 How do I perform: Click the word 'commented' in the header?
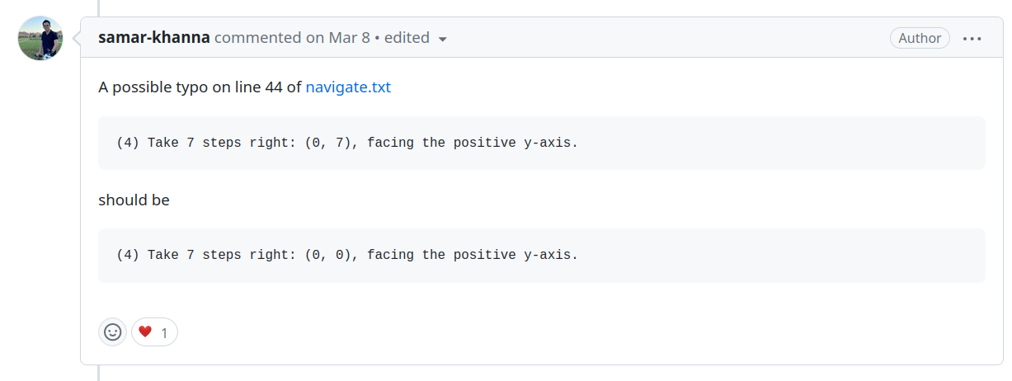tap(257, 38)
